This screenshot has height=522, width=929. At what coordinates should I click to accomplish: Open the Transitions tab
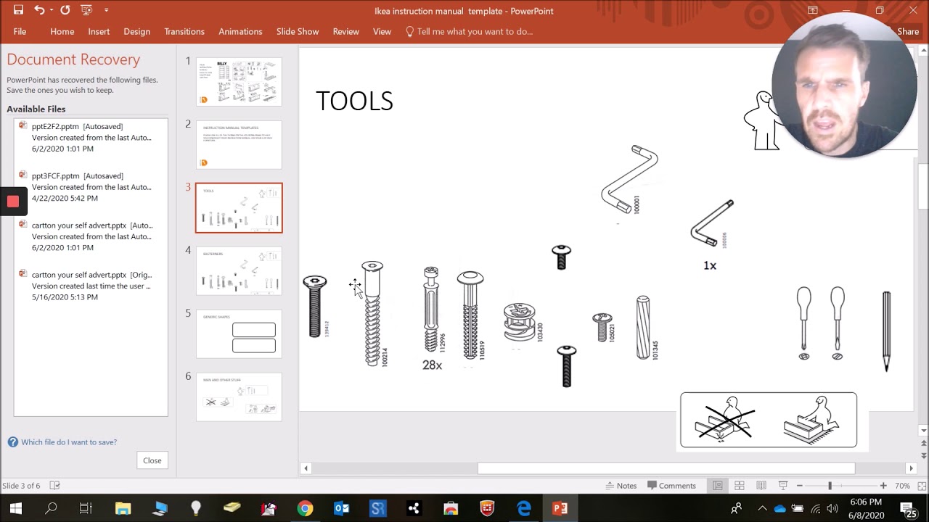[184, 31]
